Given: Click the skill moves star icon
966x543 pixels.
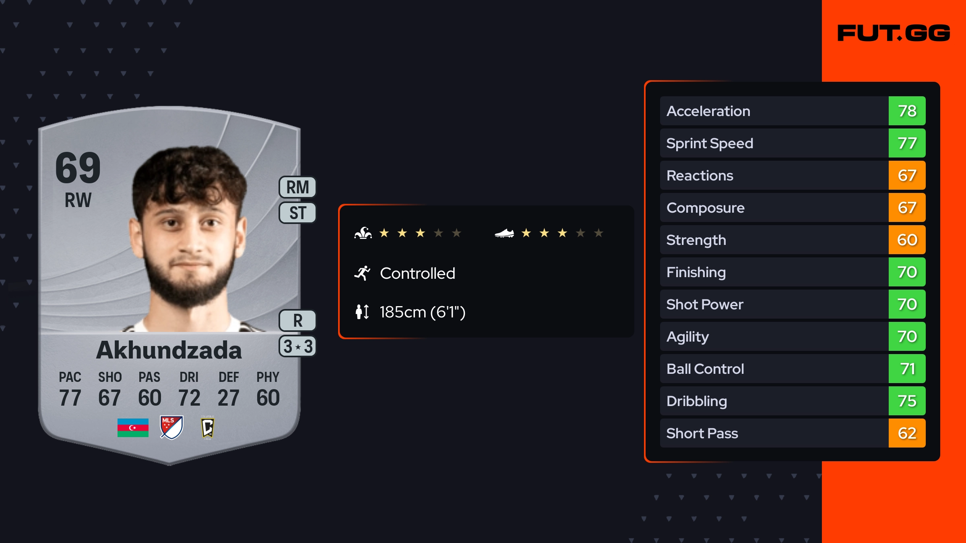Looking at the screenshot, I should [363, 233].
